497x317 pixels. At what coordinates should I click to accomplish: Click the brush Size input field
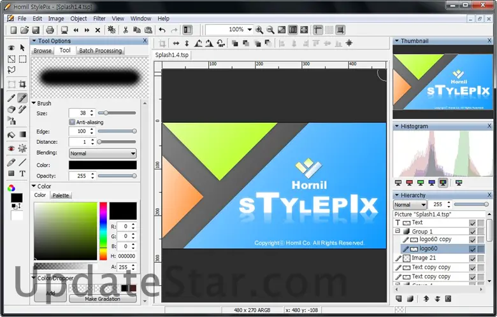point(79,113)
